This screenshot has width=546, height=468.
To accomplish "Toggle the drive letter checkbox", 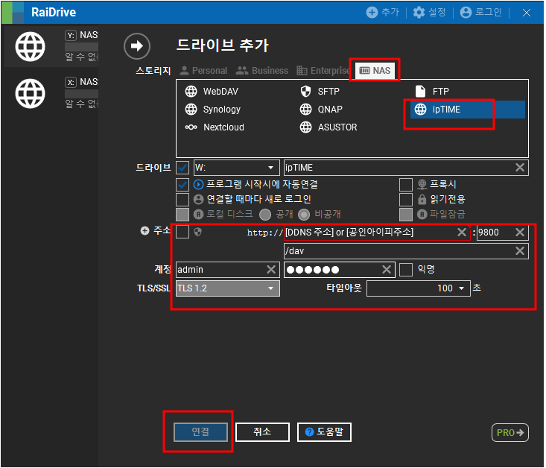I will (x=182, y=168).
